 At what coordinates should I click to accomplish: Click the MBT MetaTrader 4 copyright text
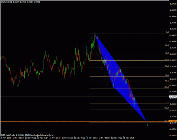[x=27, y=135]
